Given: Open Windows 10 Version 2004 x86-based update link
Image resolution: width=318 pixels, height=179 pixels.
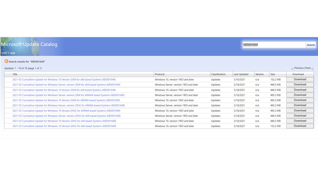Looking at the screenshot, I should (x=64, y=80).
